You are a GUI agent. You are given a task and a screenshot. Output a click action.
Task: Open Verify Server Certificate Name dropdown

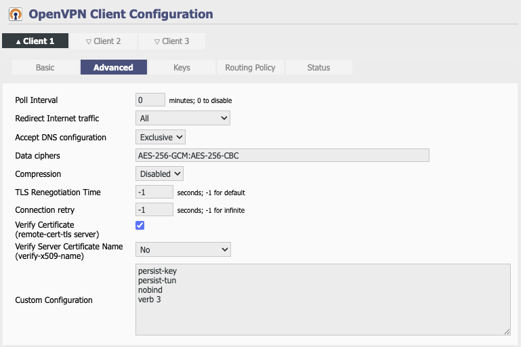[x=183, y=249]
